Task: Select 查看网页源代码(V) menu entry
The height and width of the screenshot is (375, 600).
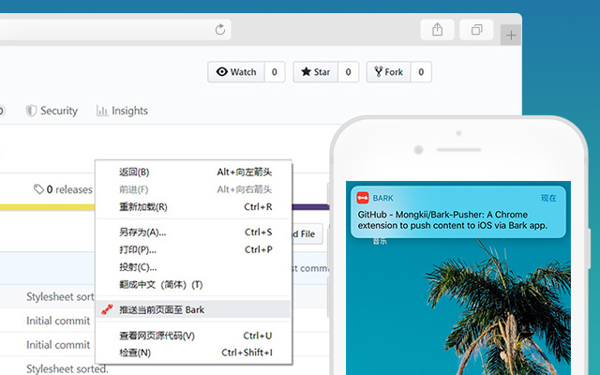Action: coord(194,336)
